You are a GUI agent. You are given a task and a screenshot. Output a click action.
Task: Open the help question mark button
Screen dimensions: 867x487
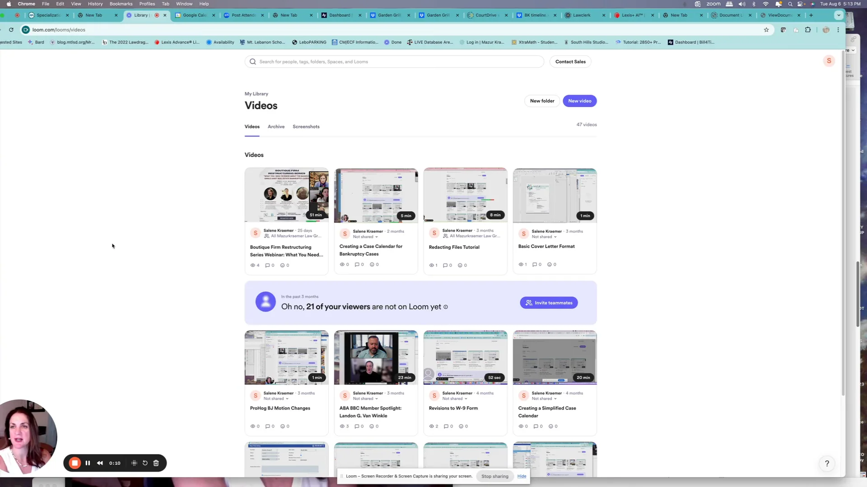[827, 464]
